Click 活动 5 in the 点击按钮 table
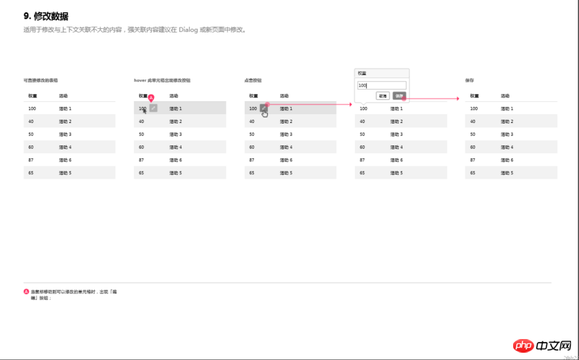 pyautogui.click(x=286, y=173)
